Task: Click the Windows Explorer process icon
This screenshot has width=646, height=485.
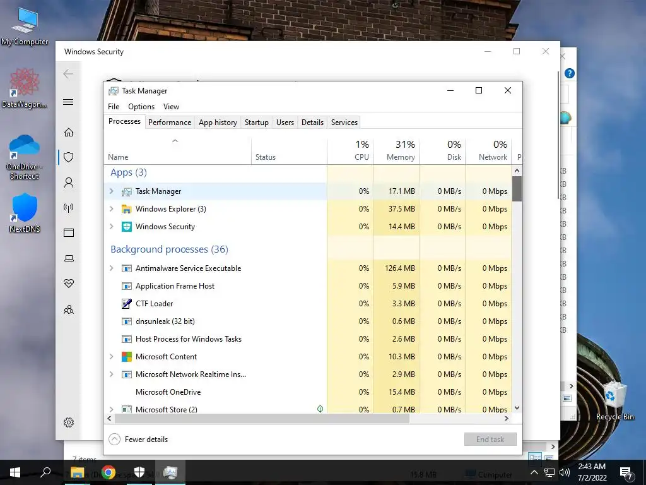Action: click(126, 209)
